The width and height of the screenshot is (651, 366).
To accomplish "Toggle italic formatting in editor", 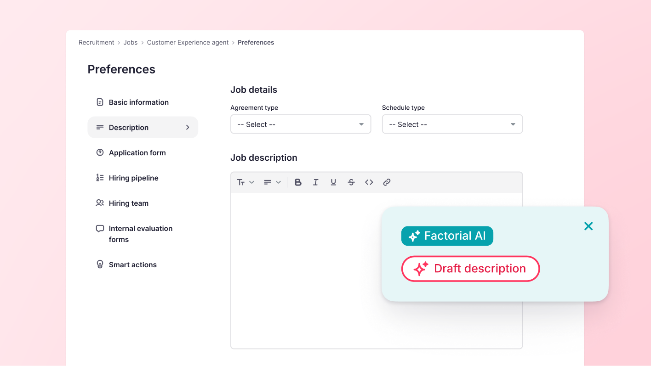I will click(315, 182).
